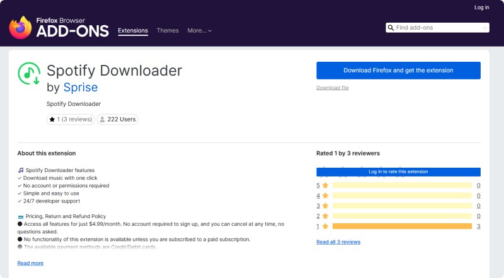The width and height of the screenshot is (504, 278).
Task: Click the Download file link
Action: (x=333, y=88)
